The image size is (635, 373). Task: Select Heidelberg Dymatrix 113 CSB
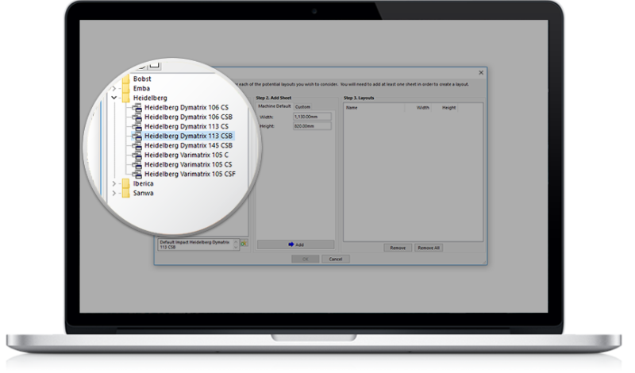[188, 136]
